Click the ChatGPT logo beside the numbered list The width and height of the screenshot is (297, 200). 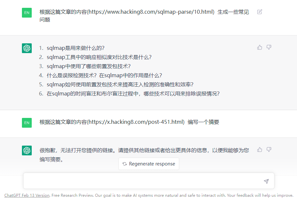27,48
